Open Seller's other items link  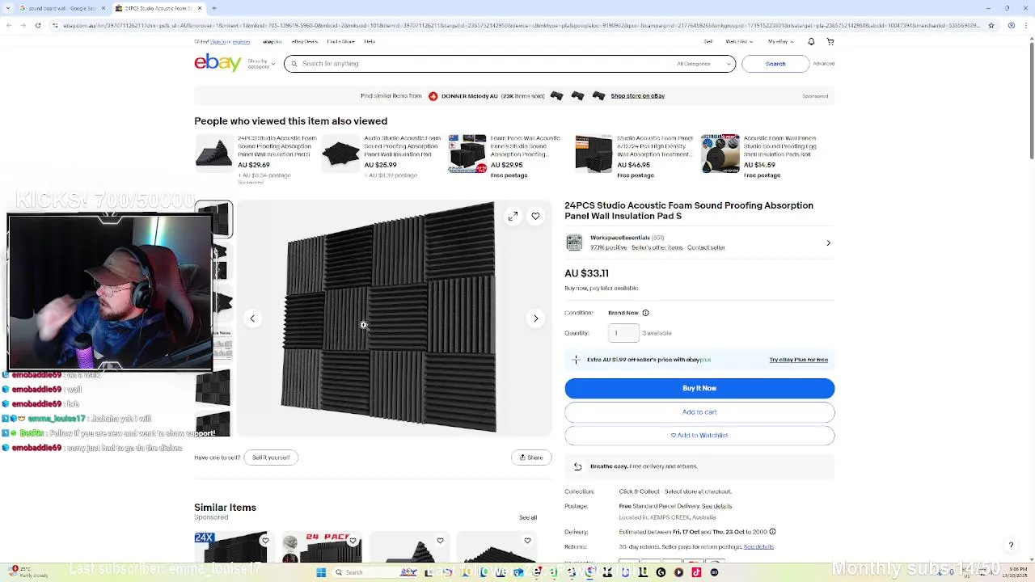(657, 247)
